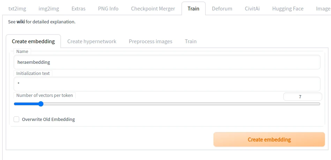Viewport: 331px width, 160px height.
Task: Switch to Create hypernetwork sub-tab
Action: coord(92,41)
